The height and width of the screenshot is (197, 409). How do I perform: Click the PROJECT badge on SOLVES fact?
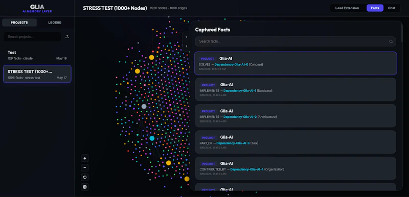[208, 59]
